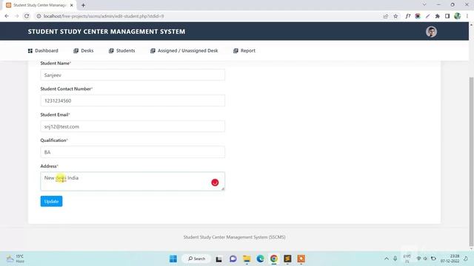
Task: Click the Student Email field
Action: coord(133,126)
